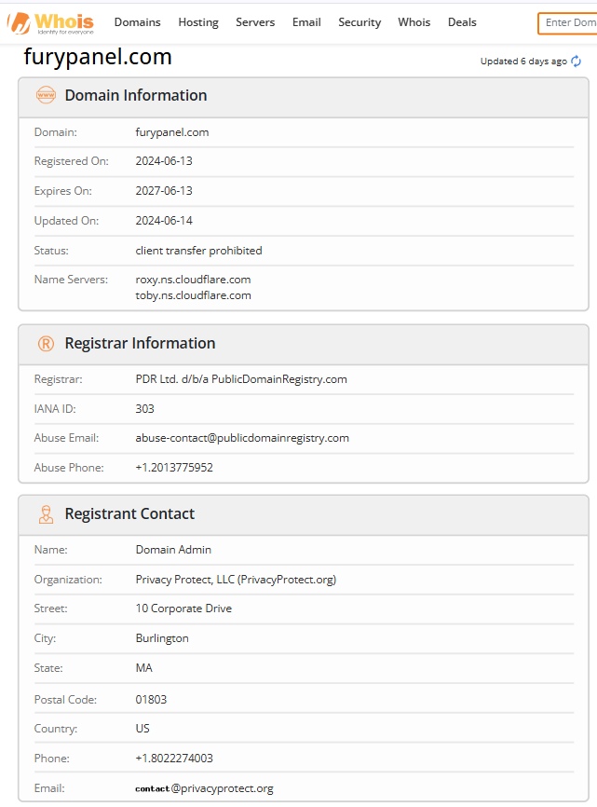
Task: Open the Deals menu item
Action: click(x=462, y=22)
